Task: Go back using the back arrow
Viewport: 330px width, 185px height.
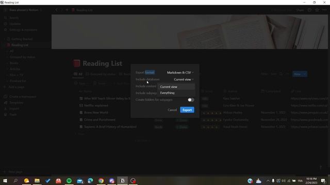Action: [x=56, y=10]
